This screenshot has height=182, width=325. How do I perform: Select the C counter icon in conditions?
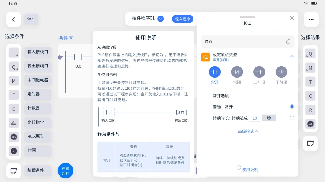[x=14, y=109]
